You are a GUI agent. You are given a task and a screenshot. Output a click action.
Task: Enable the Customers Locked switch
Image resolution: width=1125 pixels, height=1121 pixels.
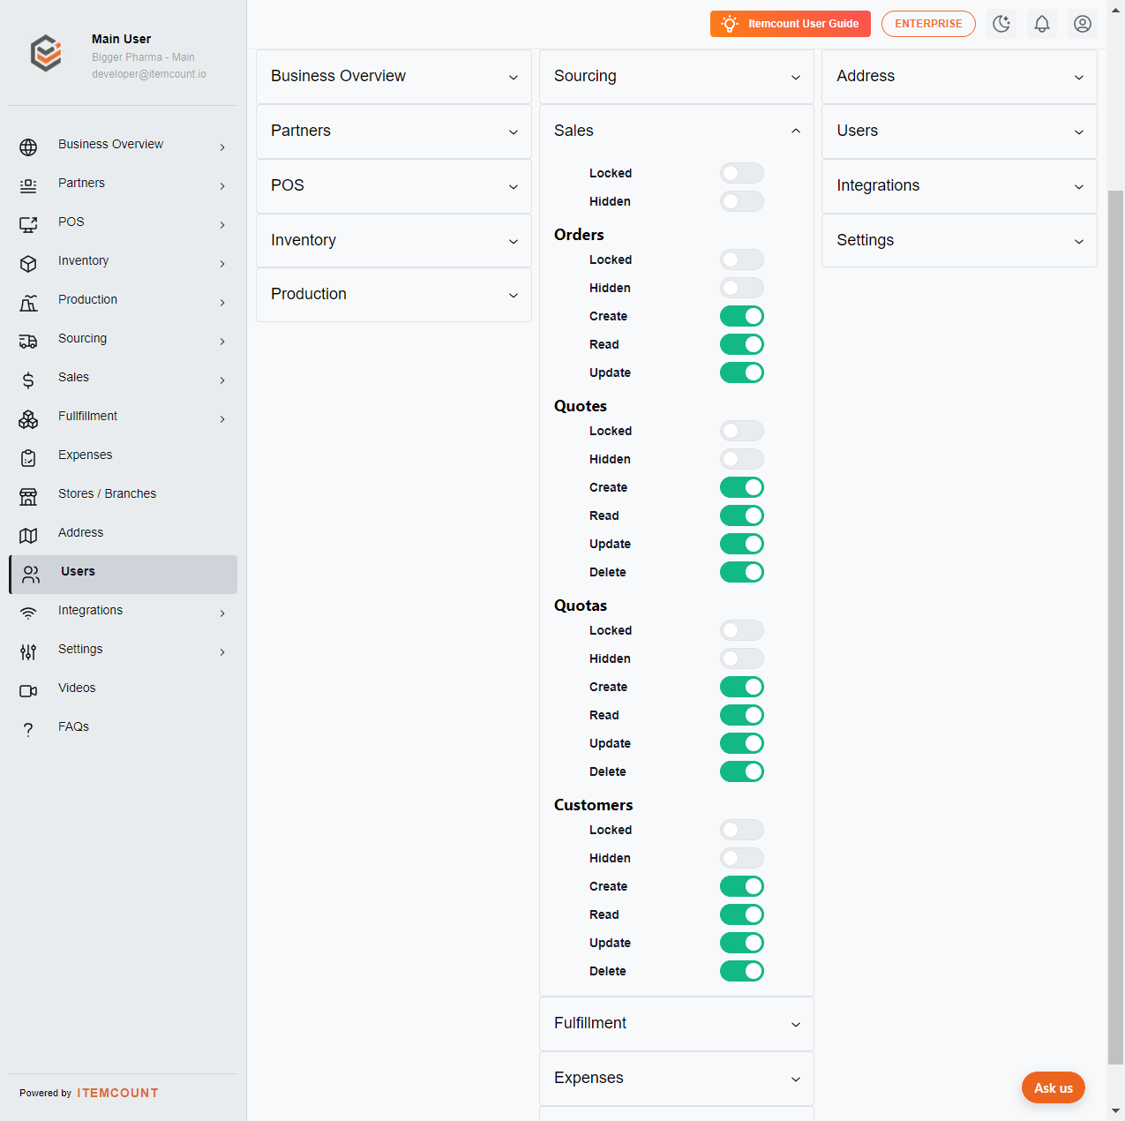click(742, 830)
